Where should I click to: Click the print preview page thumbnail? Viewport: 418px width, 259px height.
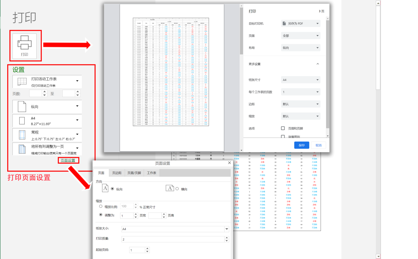click(x=172, y=78)
